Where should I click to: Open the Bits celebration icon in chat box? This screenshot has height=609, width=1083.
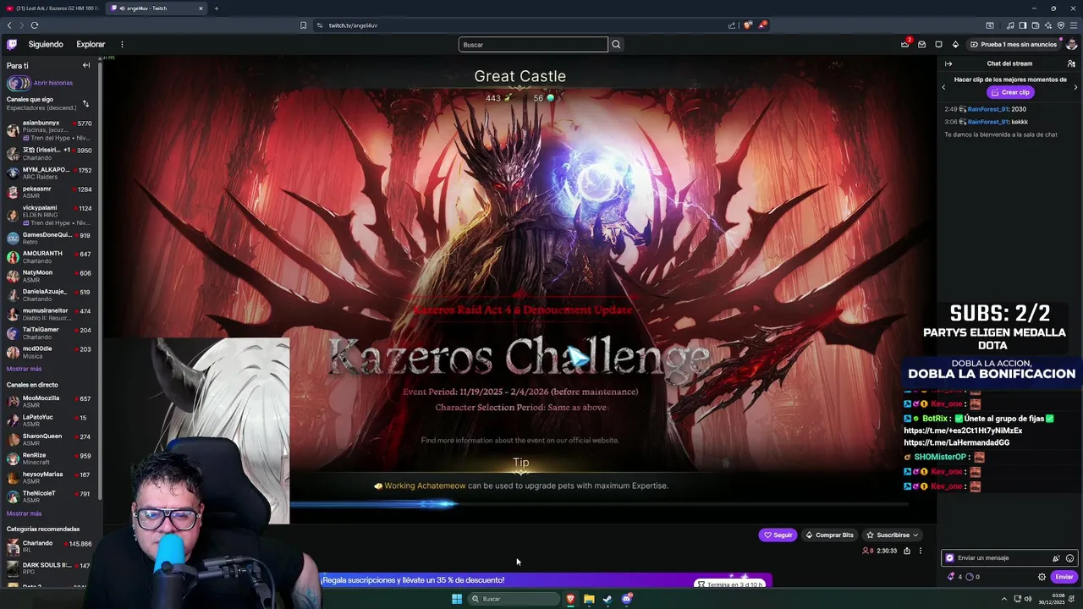[1056, 558]
